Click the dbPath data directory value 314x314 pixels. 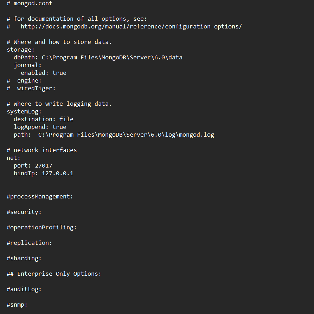(x=112, y=57)
